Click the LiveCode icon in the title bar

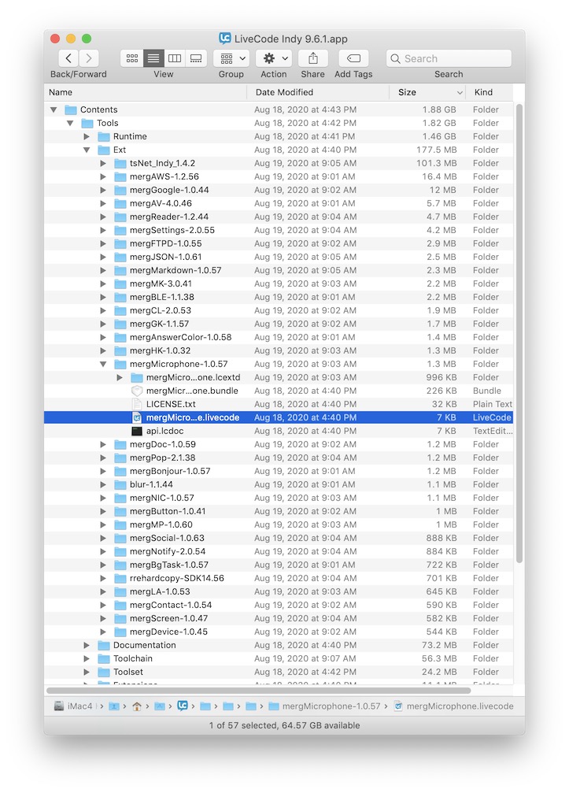pos(225,39)
